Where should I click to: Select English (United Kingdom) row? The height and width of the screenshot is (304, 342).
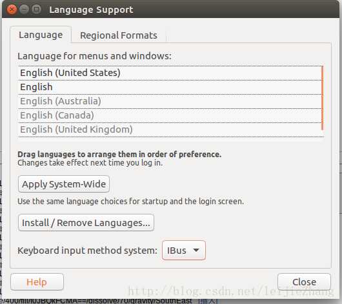pos(170,129)
